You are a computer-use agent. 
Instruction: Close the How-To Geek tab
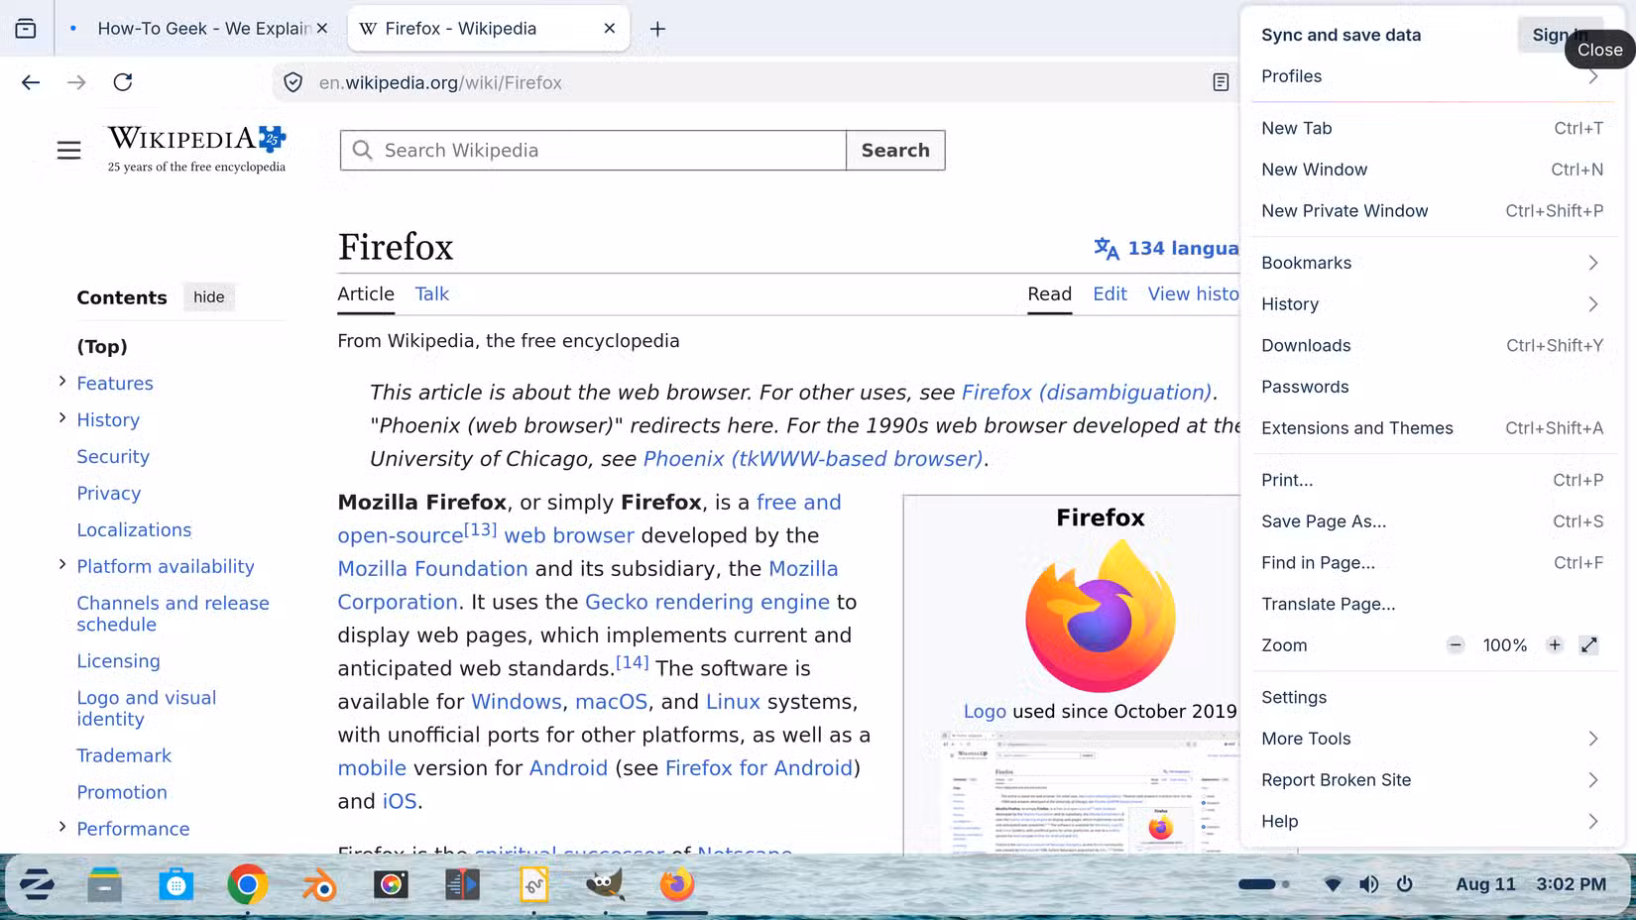(322, 29)
